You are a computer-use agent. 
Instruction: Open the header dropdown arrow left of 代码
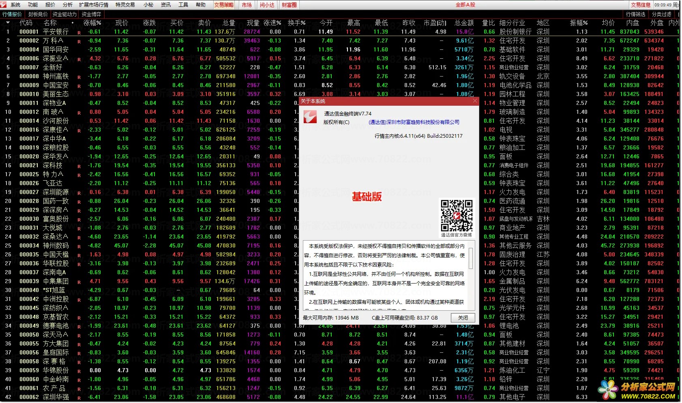pyautogui.click(x=7, y=23)
